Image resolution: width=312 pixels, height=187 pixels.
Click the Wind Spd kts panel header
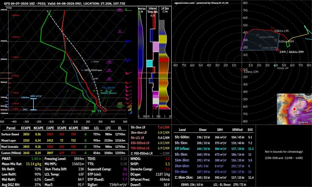tap(142, 10)
